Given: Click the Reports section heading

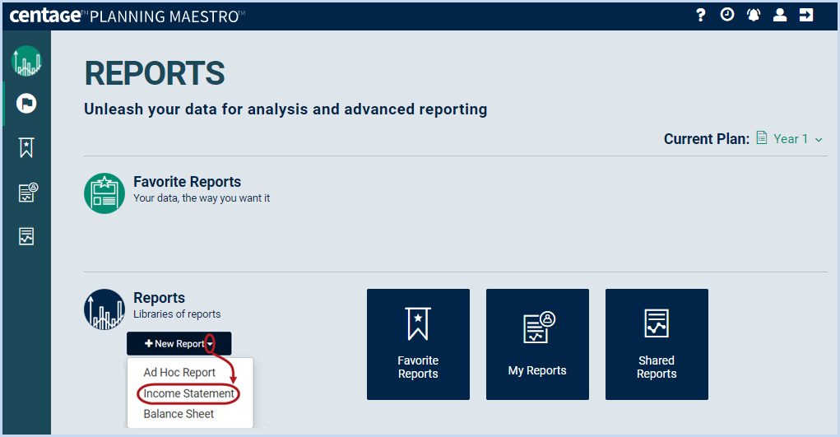Looking at the screenshot, I should click(x=159, y=298).
